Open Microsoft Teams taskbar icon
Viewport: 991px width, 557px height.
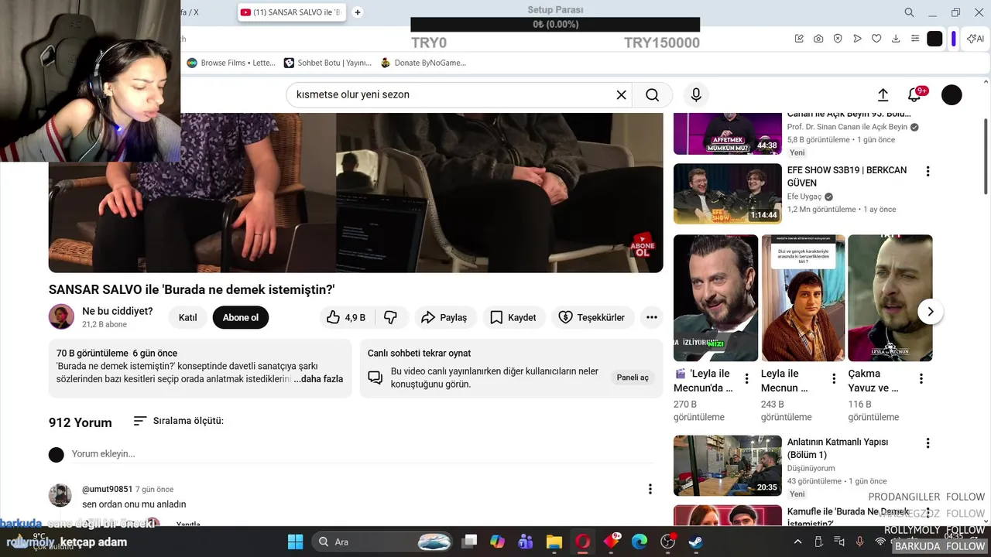[x=526, y=542]
